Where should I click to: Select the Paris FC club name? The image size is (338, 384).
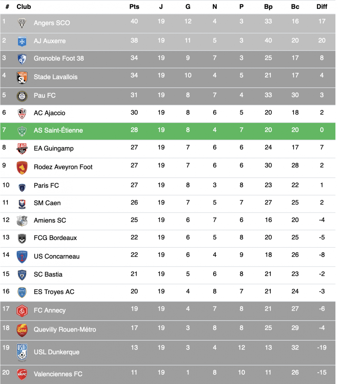point(46,185)
